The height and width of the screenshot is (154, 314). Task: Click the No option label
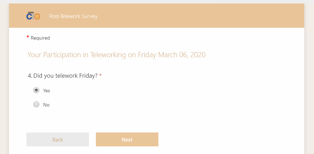(x=46, y=105)
